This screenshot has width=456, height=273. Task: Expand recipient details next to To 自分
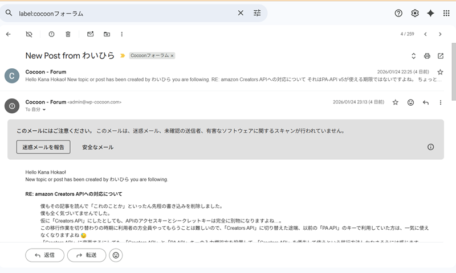44,109
